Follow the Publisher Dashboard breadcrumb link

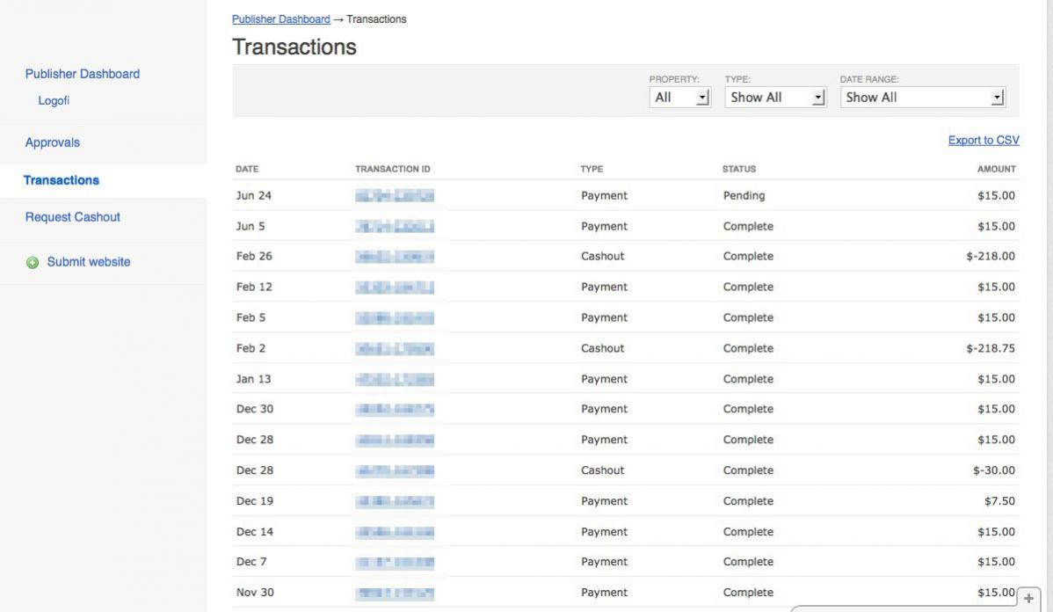280,19
